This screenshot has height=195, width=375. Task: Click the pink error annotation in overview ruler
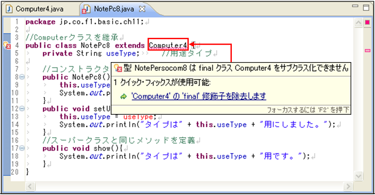pos(367,51)
